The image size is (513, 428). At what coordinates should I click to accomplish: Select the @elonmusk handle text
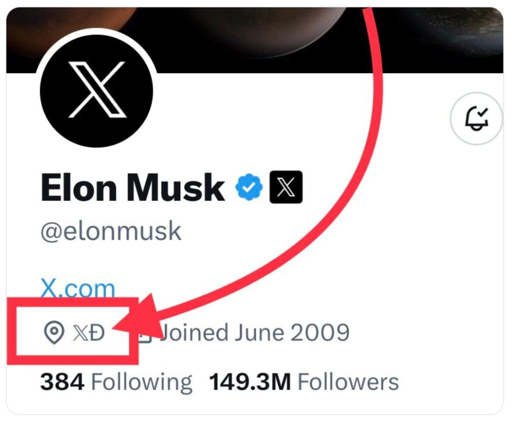coord(111,232)
